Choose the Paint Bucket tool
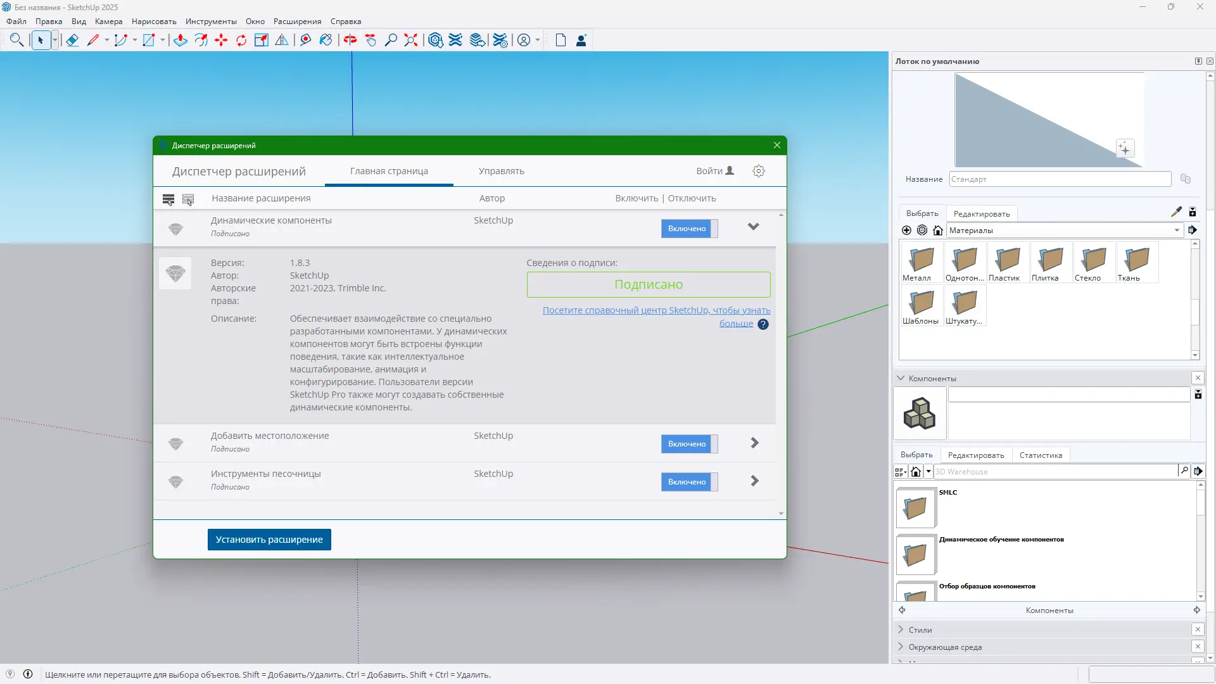1216x684 pixels. coord(326,41)
